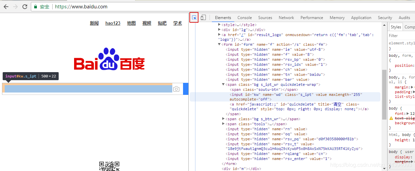
Task: Select the span class="soutu-btn" row
Action: tap(264, 90)
